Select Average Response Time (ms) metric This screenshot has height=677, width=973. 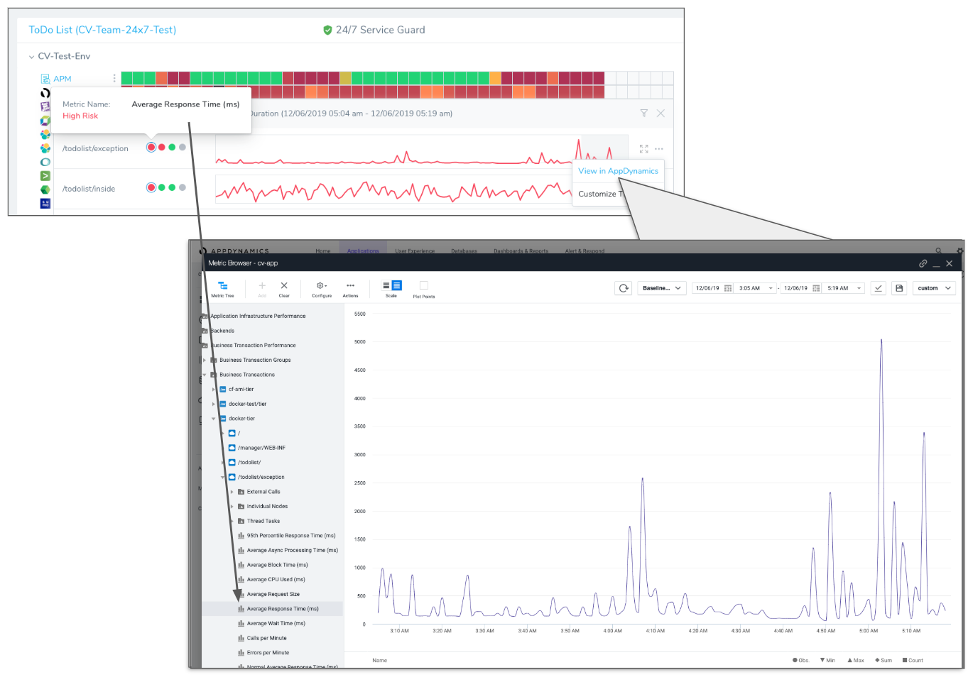(283, 609)
